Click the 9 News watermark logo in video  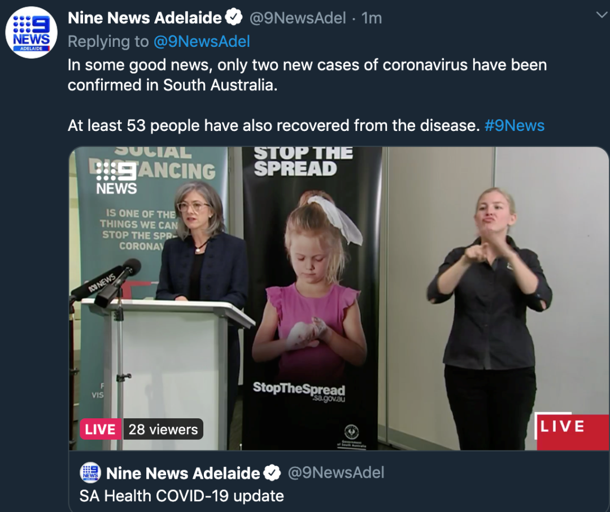pos(116,178)
